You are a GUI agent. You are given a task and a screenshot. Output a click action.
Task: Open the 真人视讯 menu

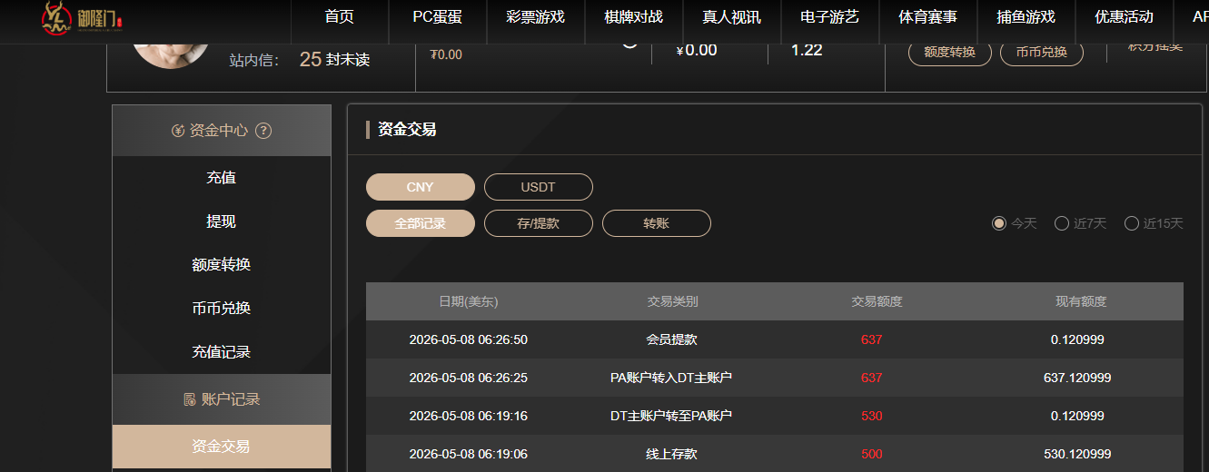coord(731,17)
